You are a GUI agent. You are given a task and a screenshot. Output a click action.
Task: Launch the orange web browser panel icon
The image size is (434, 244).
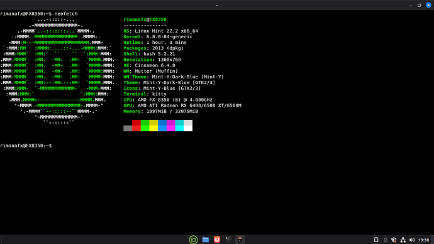tap(217, 240)
